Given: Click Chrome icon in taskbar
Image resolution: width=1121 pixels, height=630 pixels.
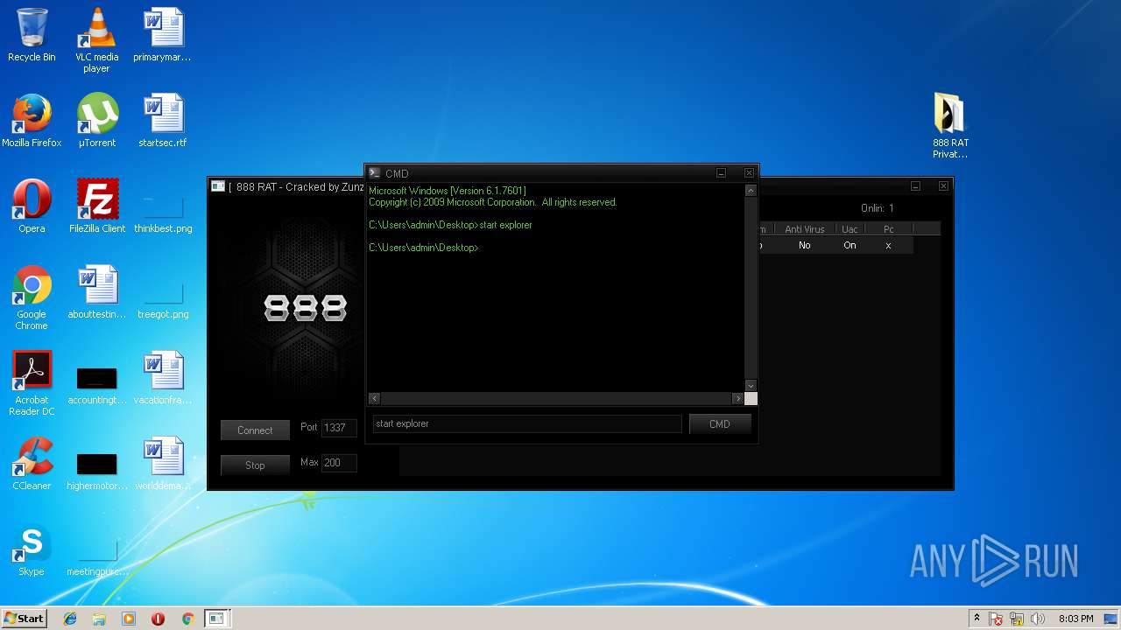Looking at the screenshot, I should pos(187,619).
